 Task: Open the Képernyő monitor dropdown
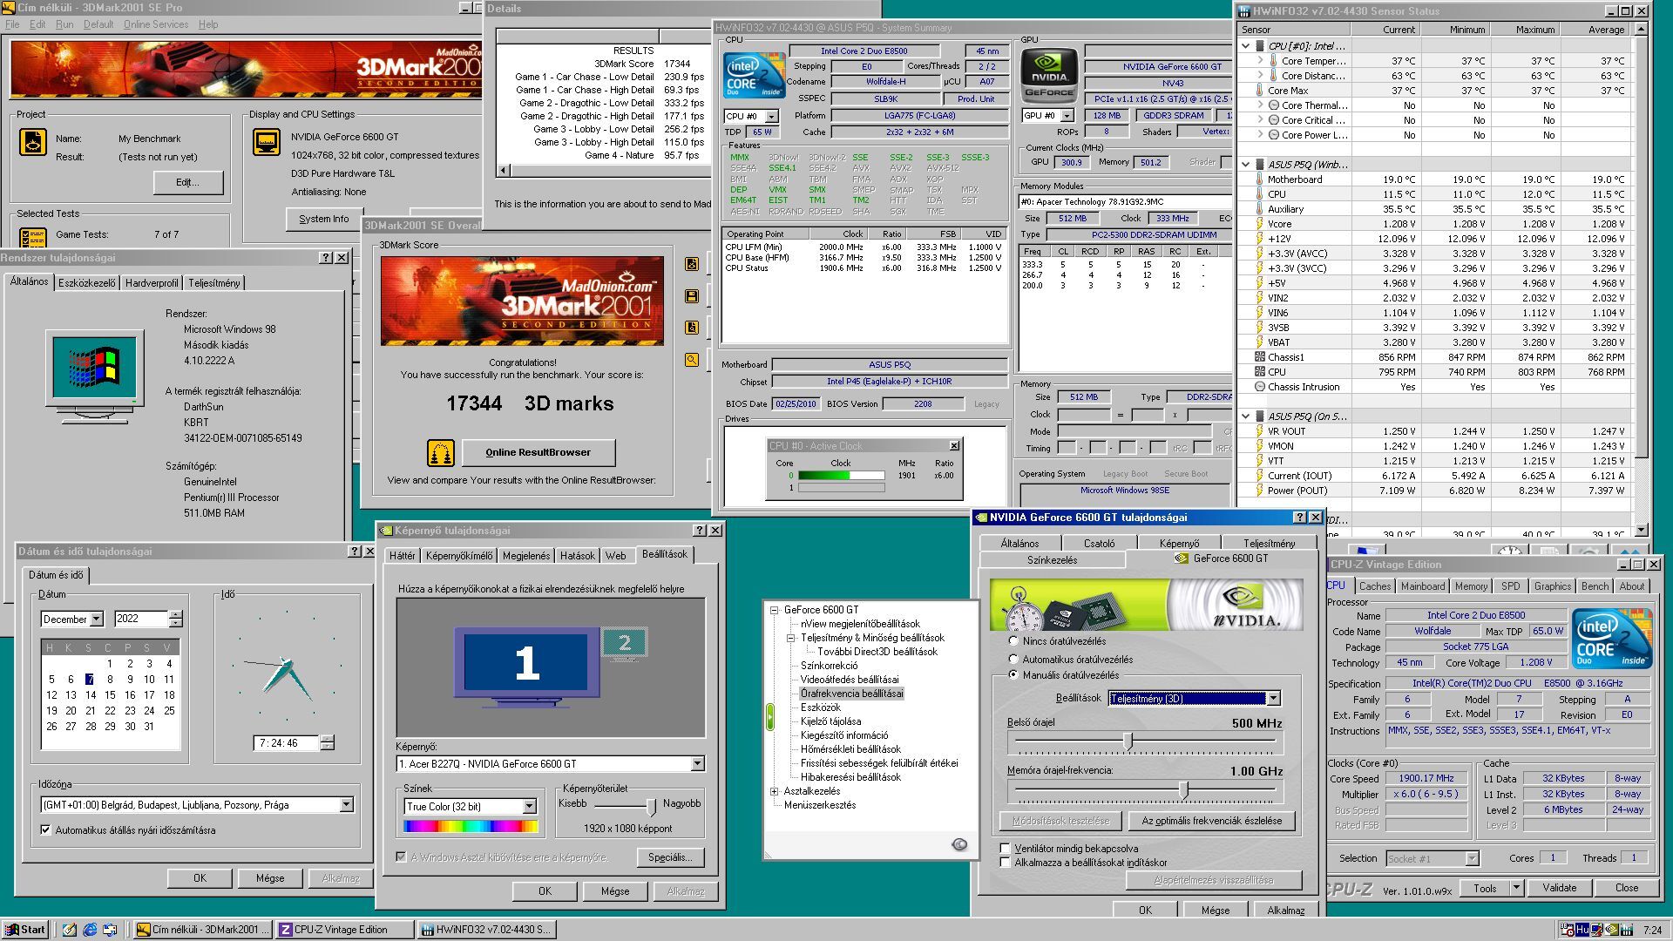tap(697, 763)
